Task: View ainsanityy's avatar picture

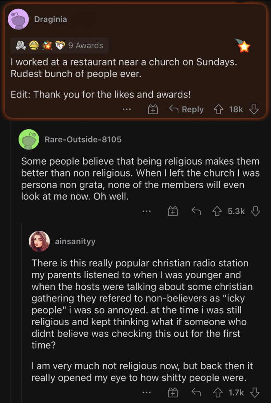Action: [39, 241]
